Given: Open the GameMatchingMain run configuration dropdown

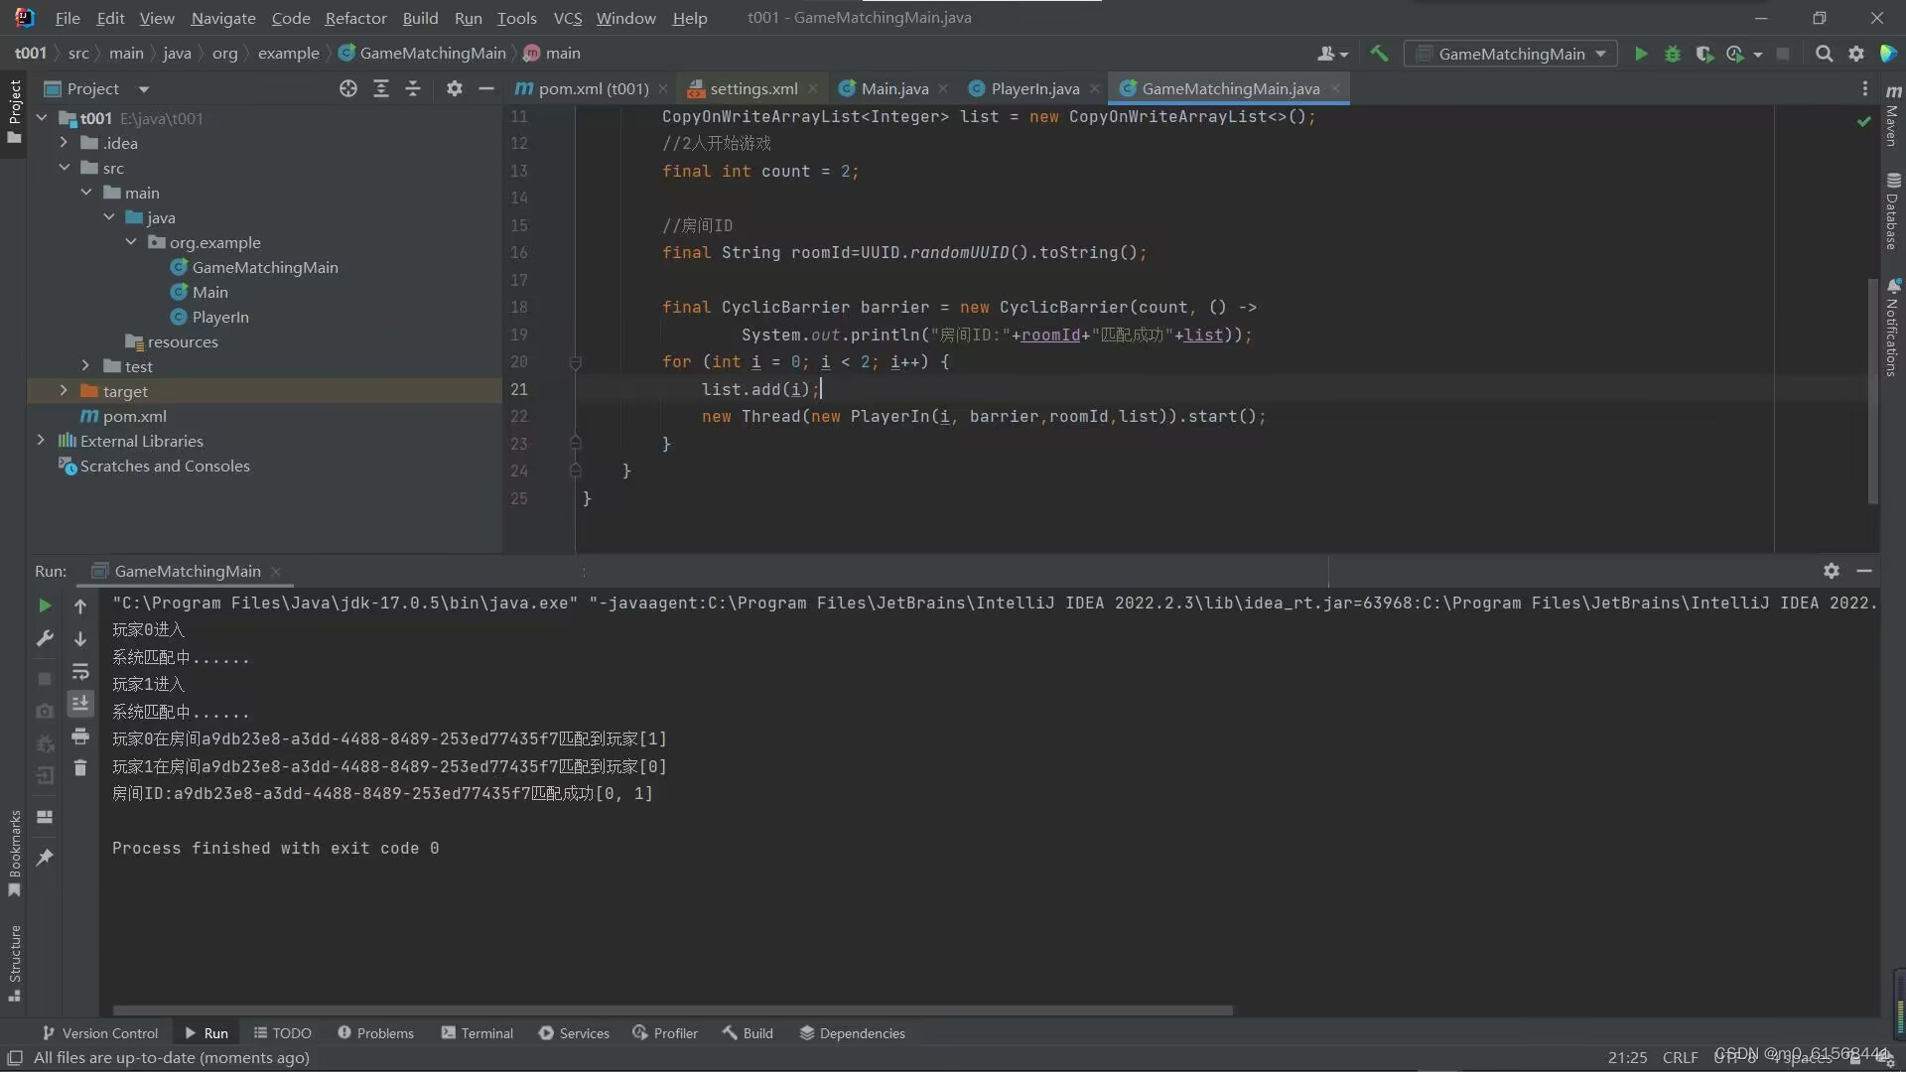Looking at the screenshot, I should point(1510,54).
